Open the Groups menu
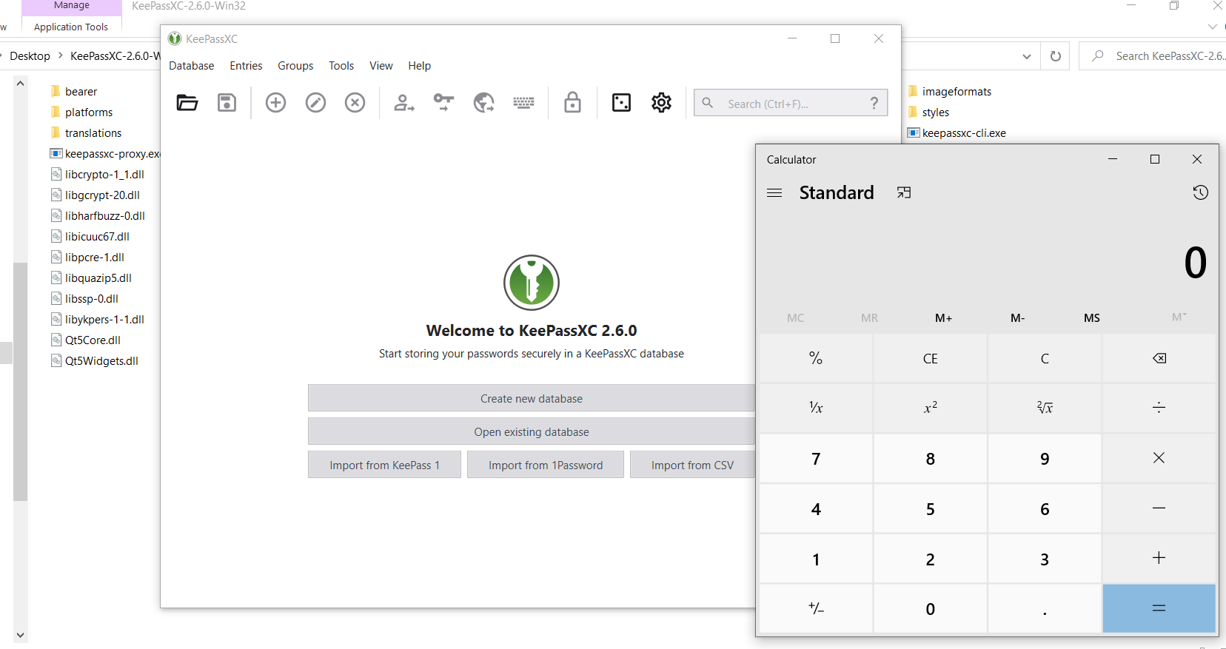1226x649 pixels. pos(295,66)
